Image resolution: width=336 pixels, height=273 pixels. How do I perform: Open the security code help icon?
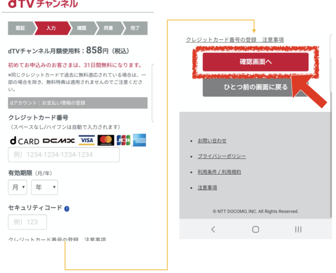click(67, 209)
